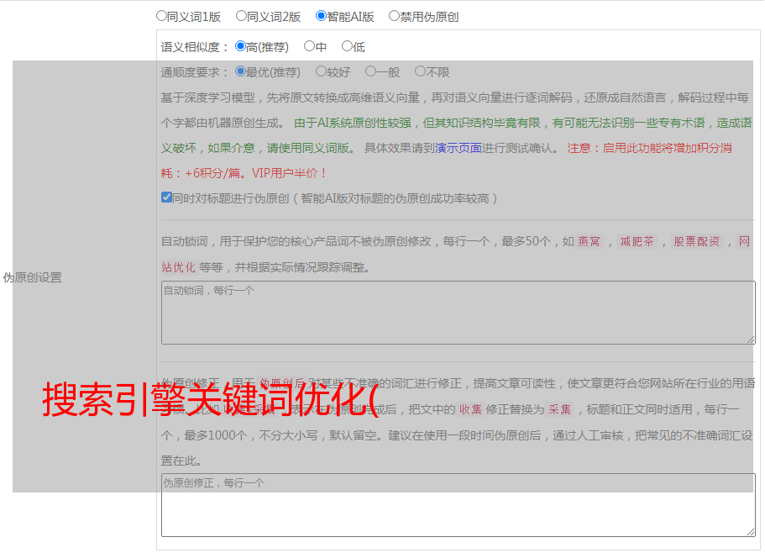Click the 减肥茶 example keyword tag
The width and height of the screenshot is (765, 553).
(x=637, y=242)
